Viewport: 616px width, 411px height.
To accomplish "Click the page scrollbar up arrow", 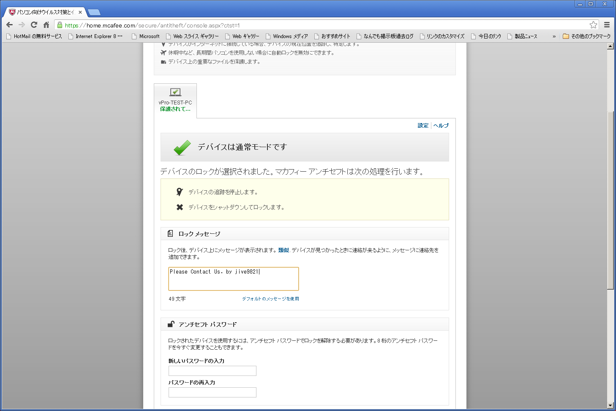I will point(611,46).
